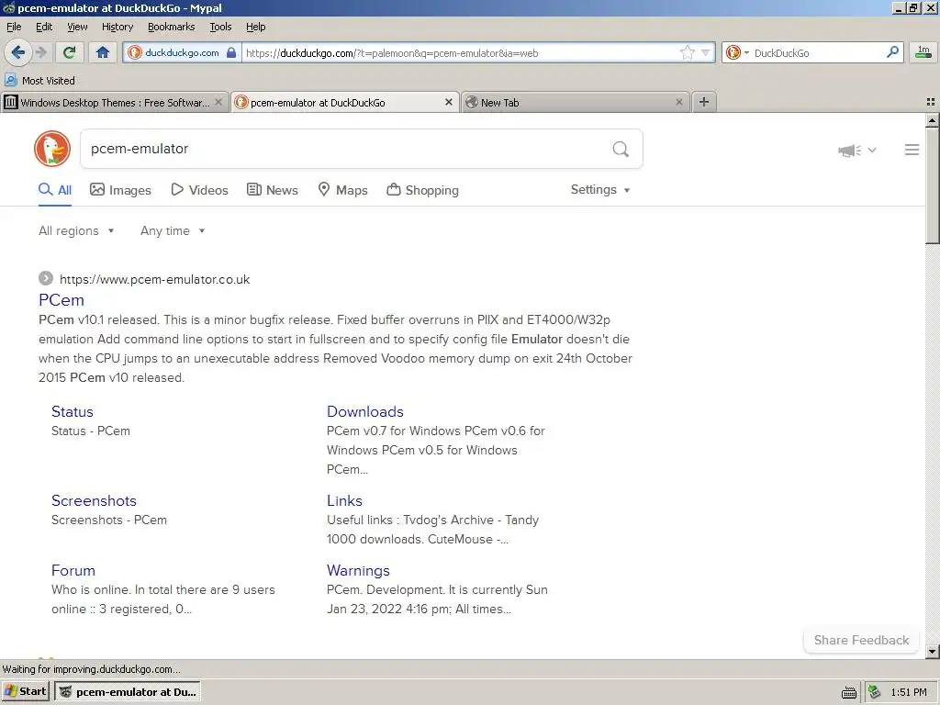Close the pcem-emulator DuckDuckGo tab
This screenshot has height=705, width=940.
click(448, 102)
